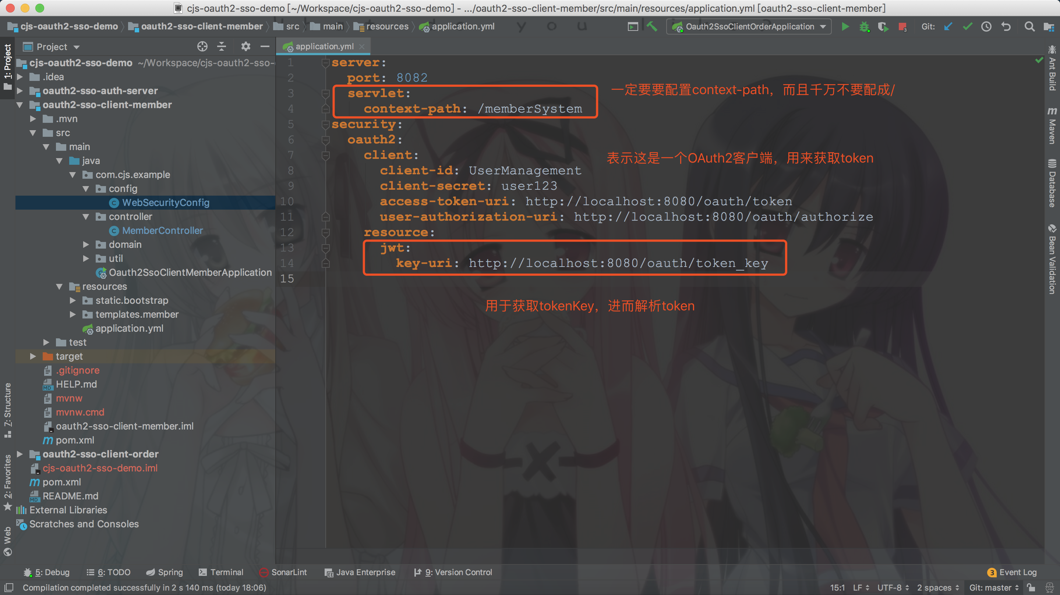Toggle the read-only lock icon in status bar
1060x595 pixels.
(1031, 588)
